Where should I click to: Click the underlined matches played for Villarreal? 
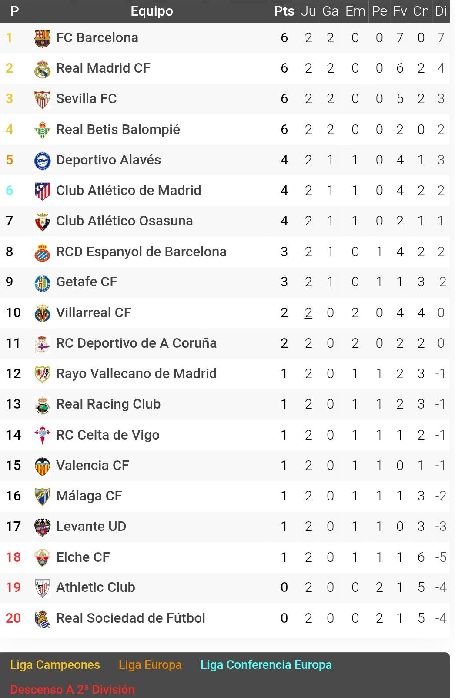click(308, 313)
